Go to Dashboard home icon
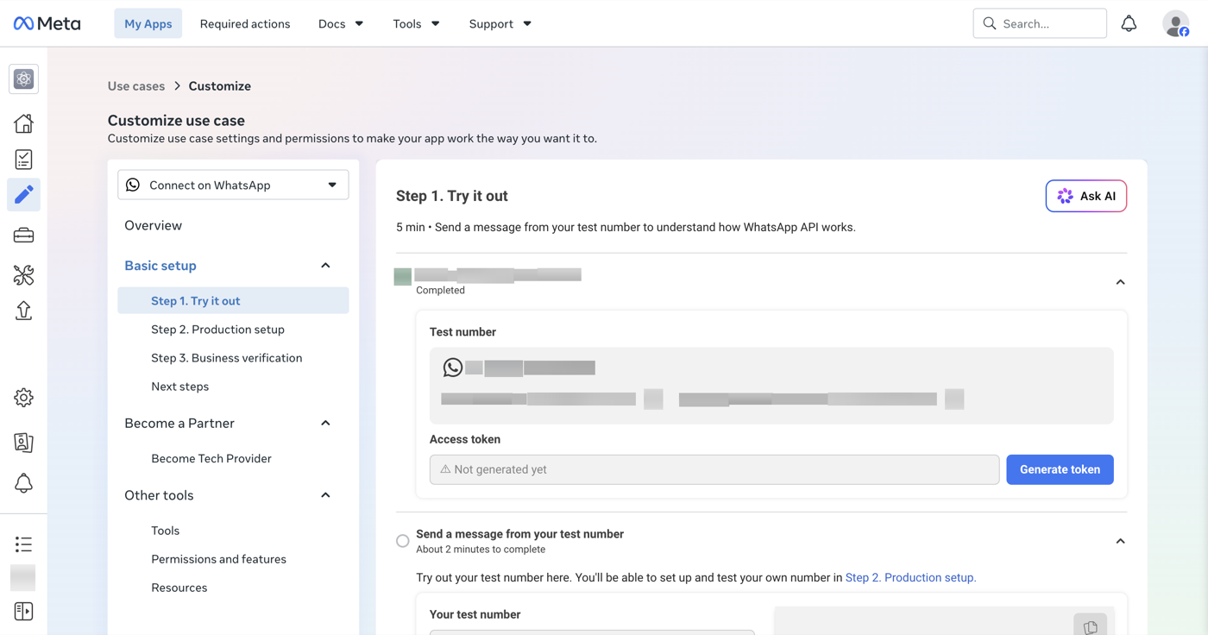Viewport: 1208px width, 635px height. (x=23, y=123)
